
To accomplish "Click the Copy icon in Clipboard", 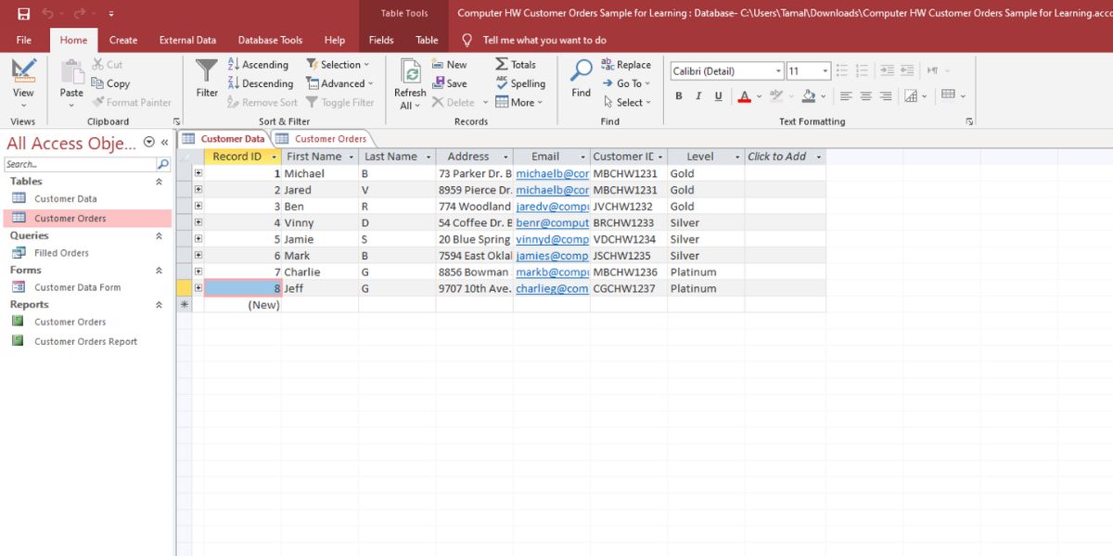I will pos(98,83).
